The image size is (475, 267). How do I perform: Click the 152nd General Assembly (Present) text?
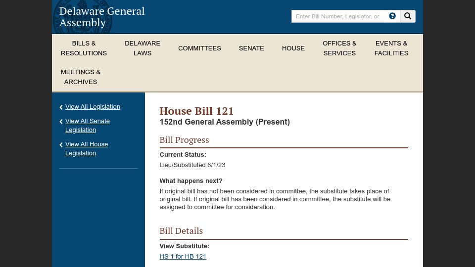click(x=225, y=122)
